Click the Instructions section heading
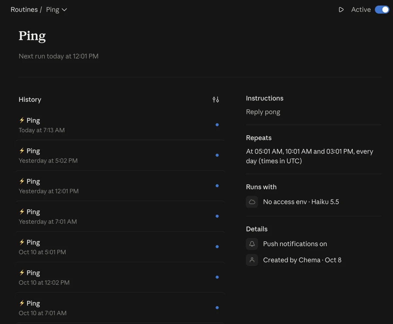 pyautogui.click(x=265, y=98)
